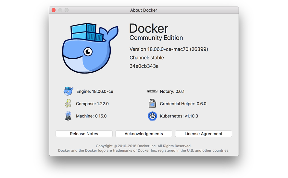This screenshot has width=288, height=178.
Task: Click the greyed-out zoom window button
Action: tap(67, 10)
